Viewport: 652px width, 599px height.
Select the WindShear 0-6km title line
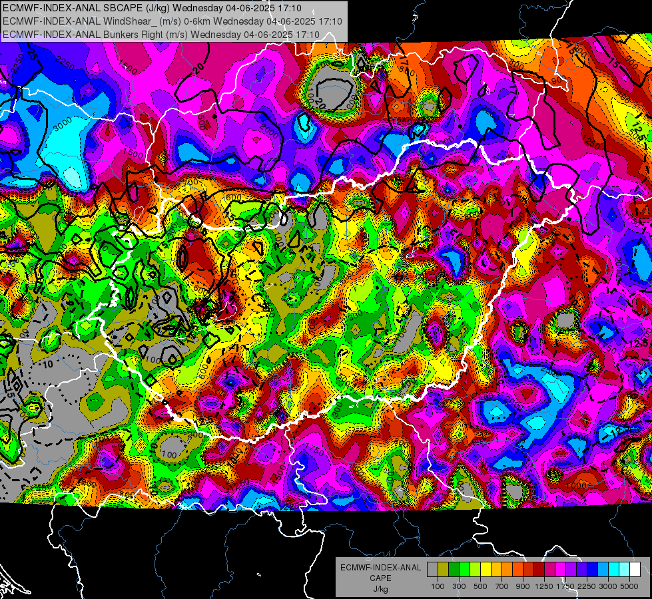[x=172, y=21]
